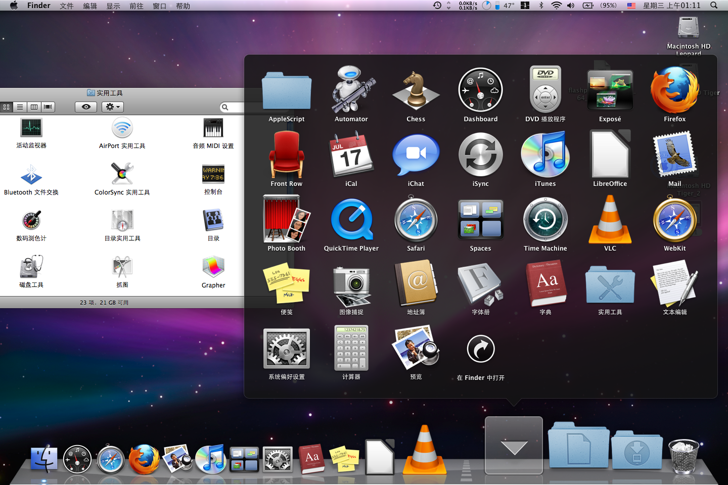The image size is (728, 485).
Task: Open 系统偏好设置 in the stack
Action: 286,349
